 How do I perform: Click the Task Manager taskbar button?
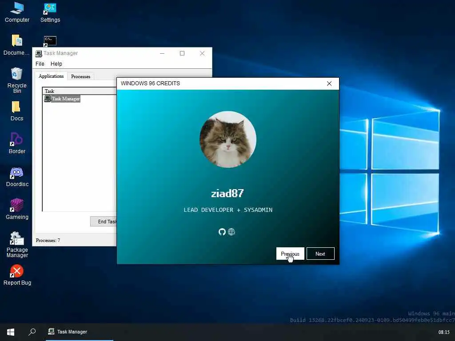[x=80, y=332]
